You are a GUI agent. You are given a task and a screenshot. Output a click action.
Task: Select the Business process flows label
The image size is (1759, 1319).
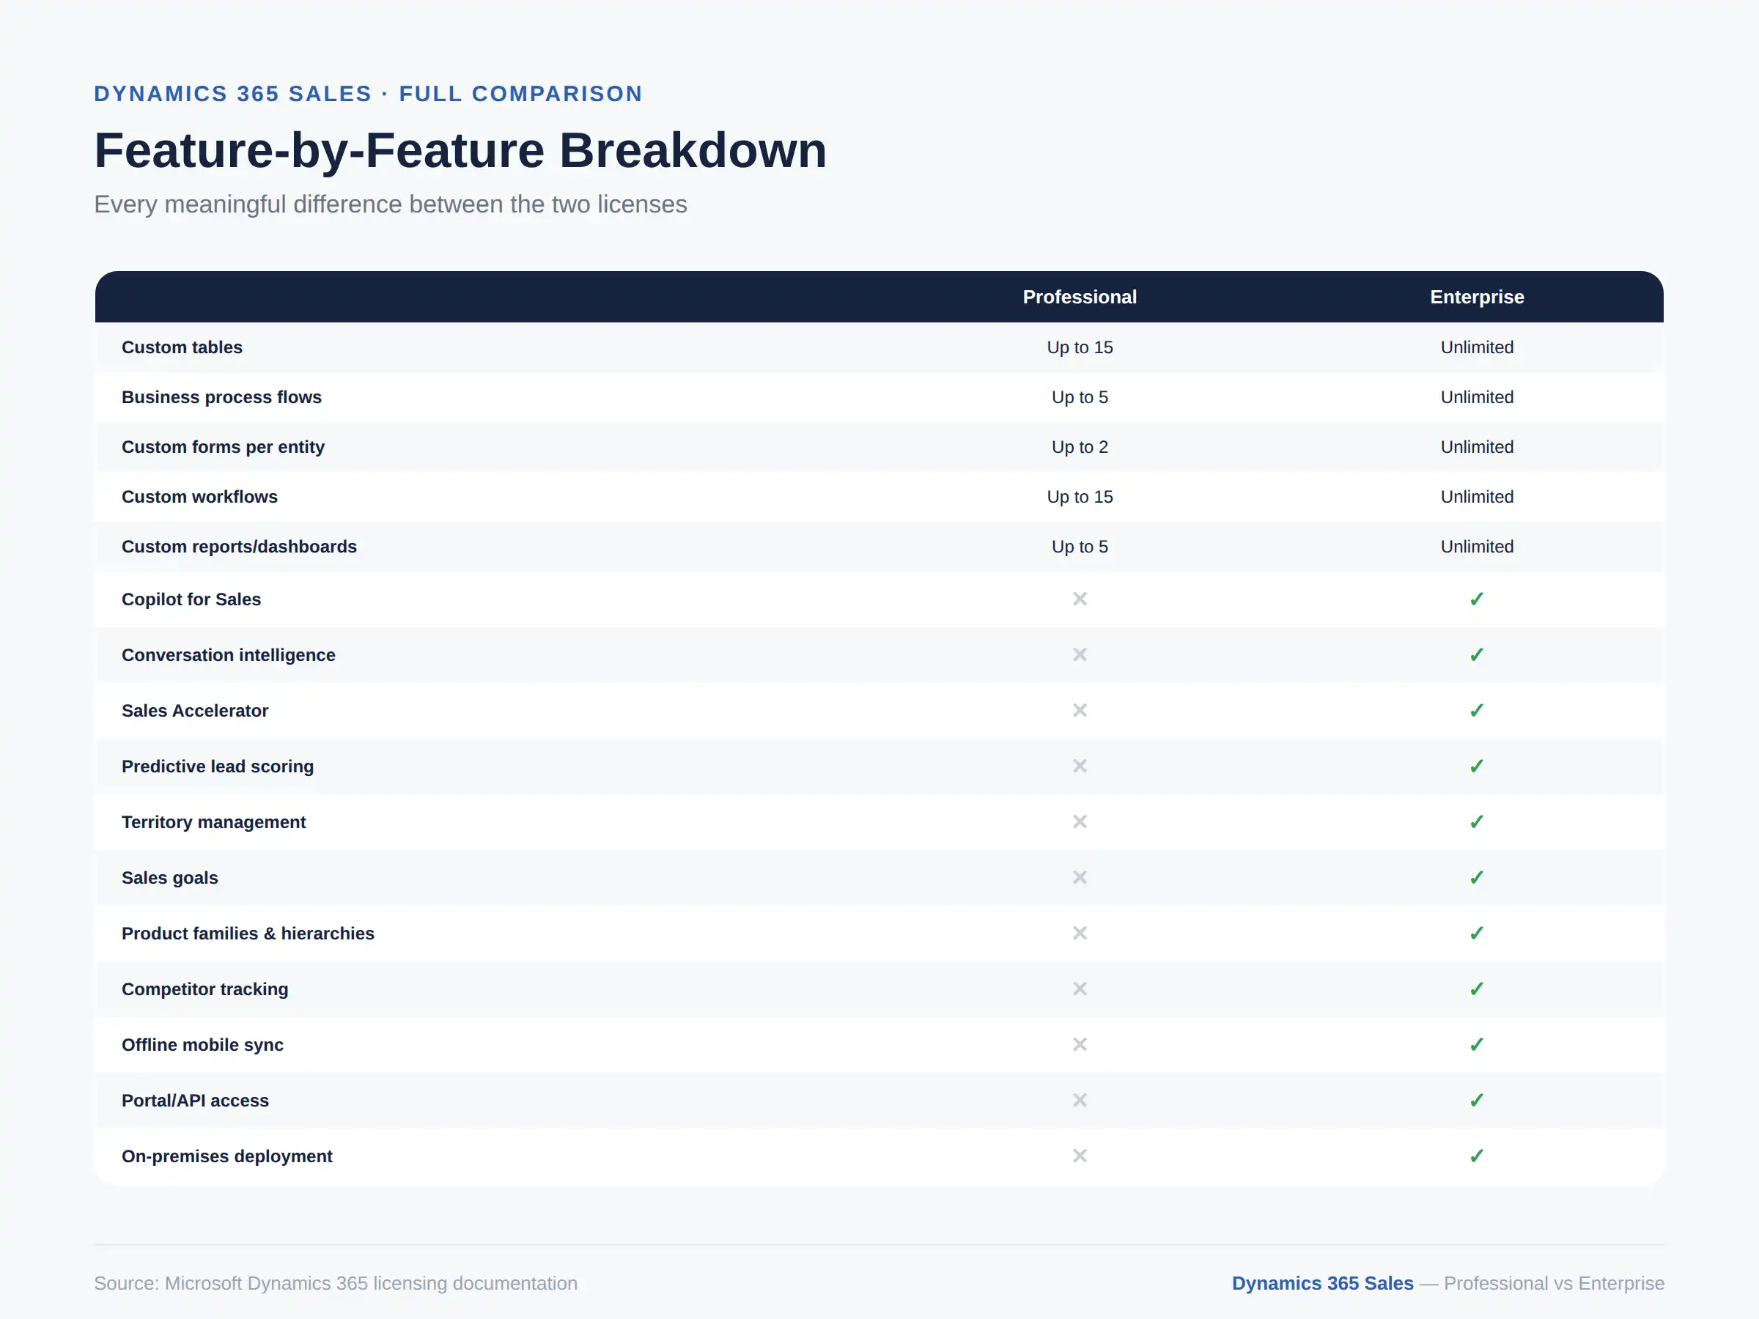click(x=221, y=396)
